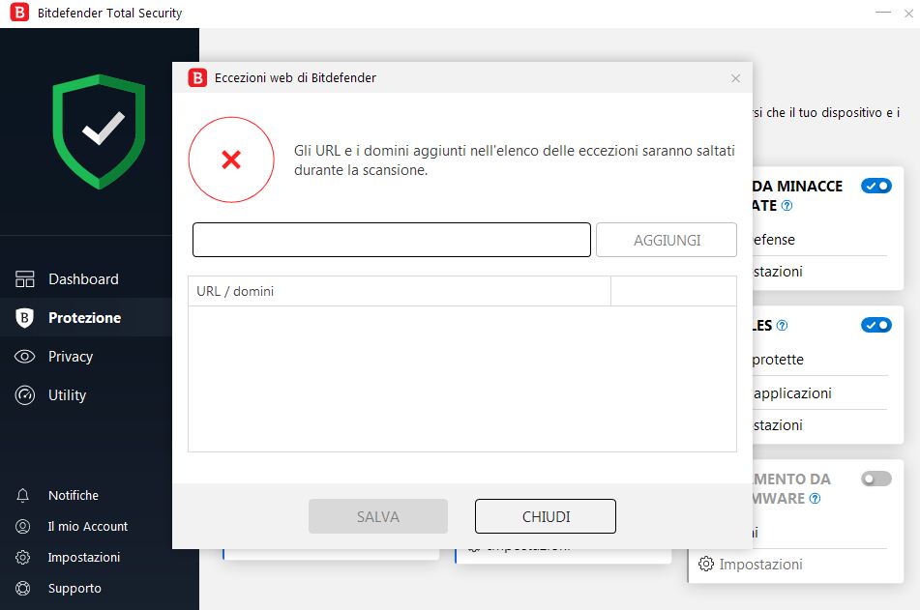Click the red X circle icon

(231, 160)
